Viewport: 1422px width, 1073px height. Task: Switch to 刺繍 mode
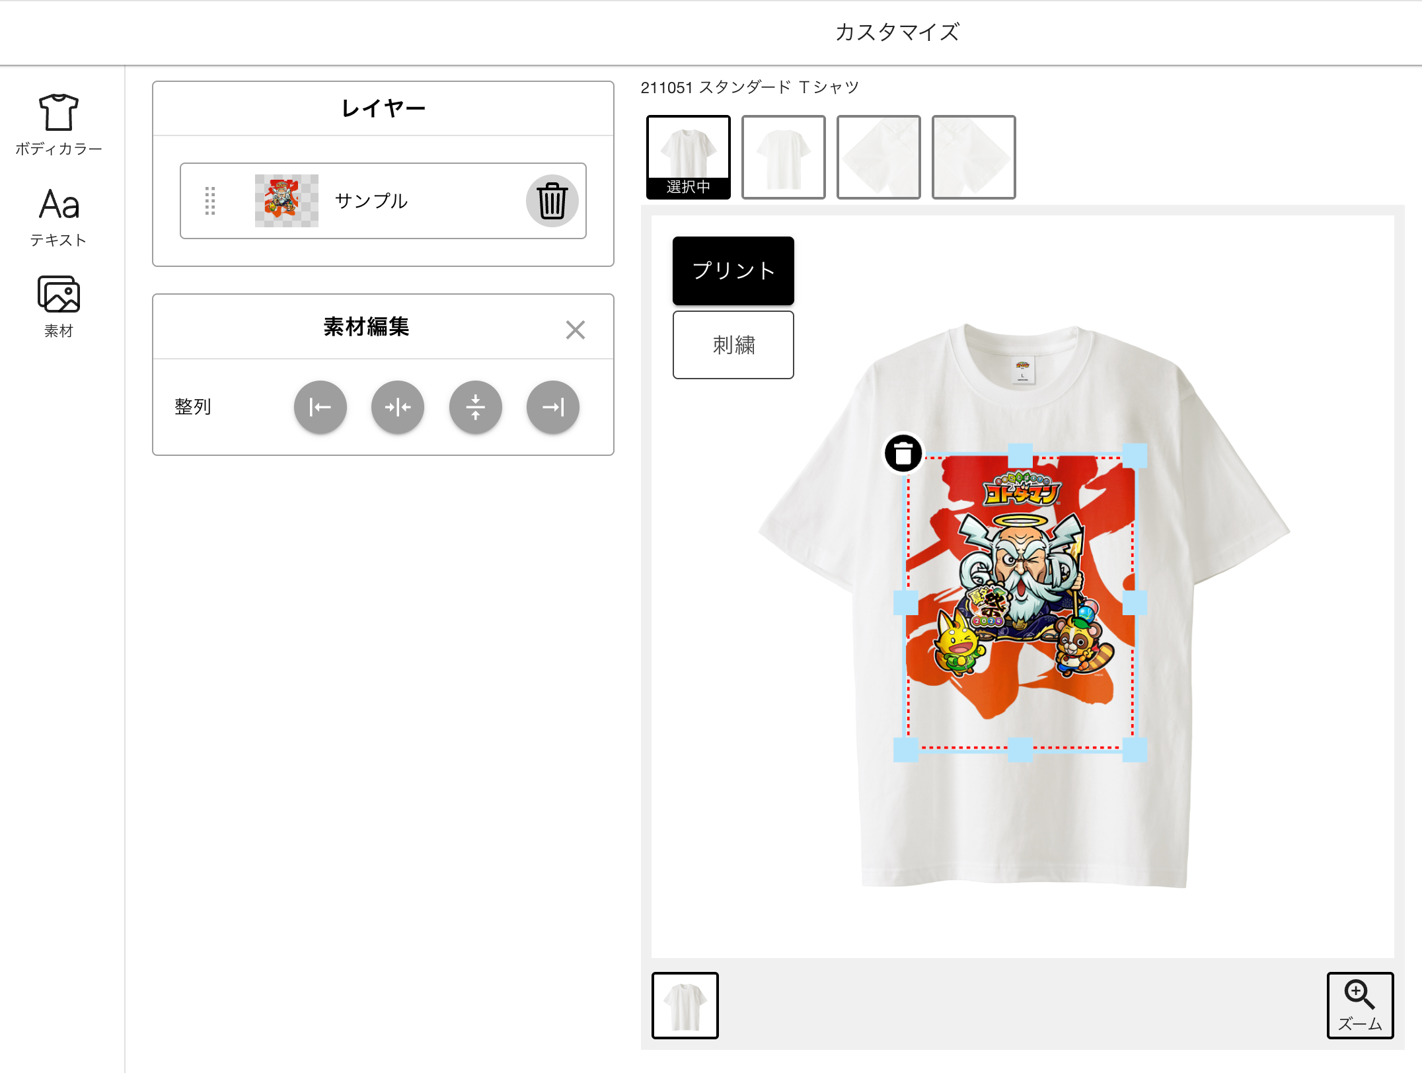click(733, 345)
